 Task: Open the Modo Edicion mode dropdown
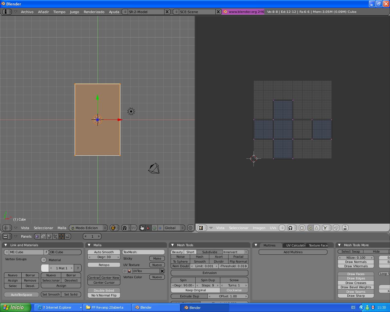pos(88,228)
